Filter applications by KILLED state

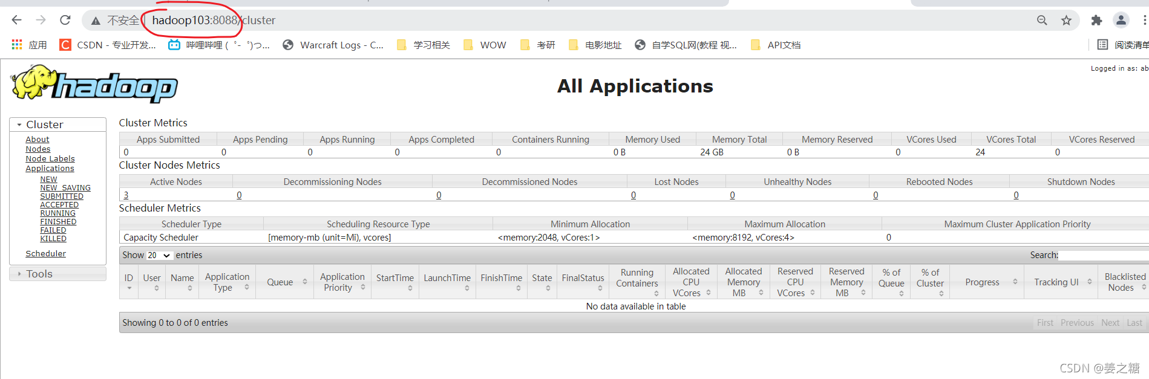pos(53,239)
